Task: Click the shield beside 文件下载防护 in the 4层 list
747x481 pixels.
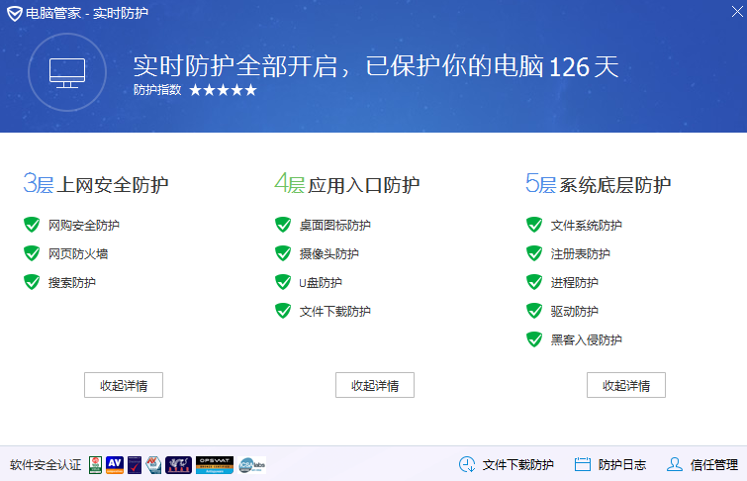Action: 283,311
